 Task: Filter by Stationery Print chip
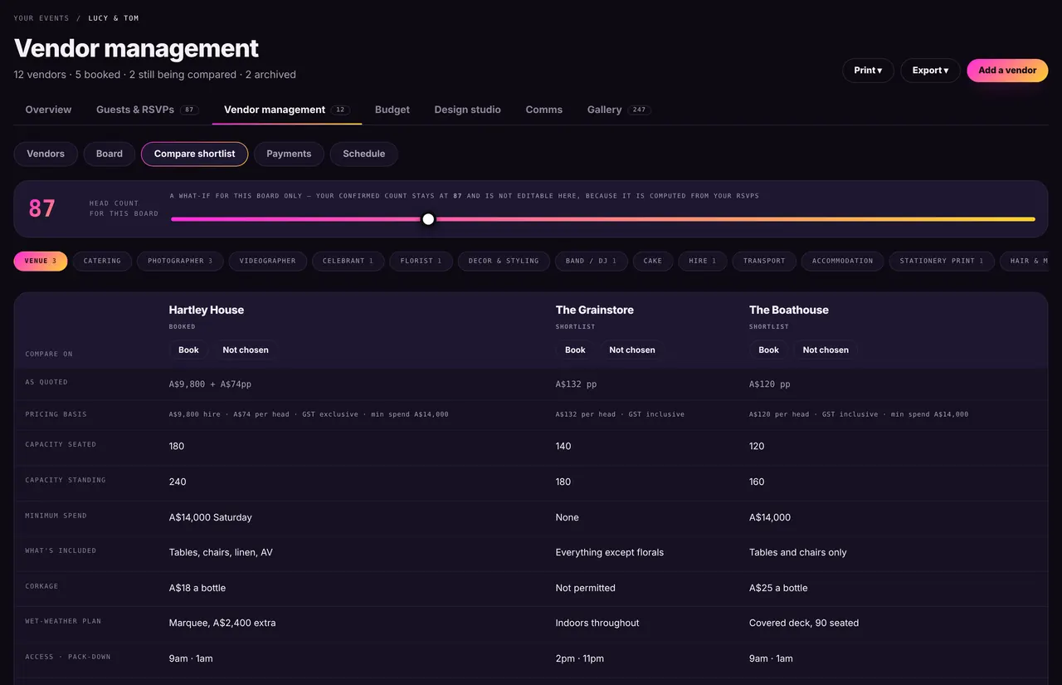pyautogui.click(x=942, y=261)
